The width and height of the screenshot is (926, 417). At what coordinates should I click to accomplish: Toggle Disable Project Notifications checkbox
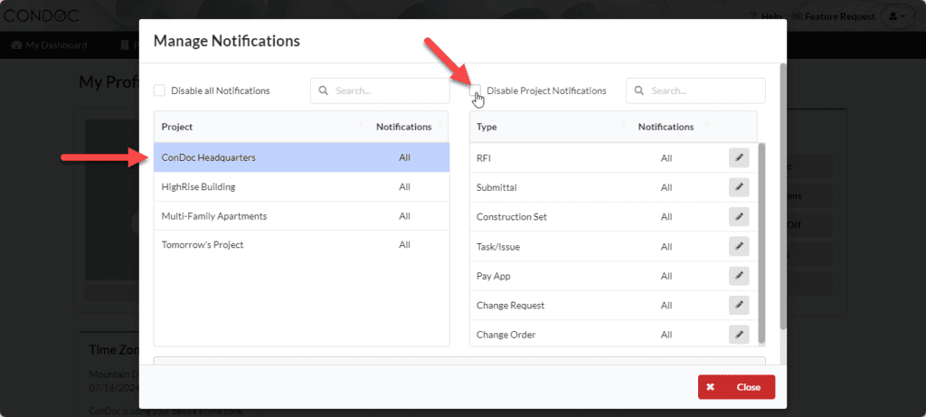click(x=476, y=90)
